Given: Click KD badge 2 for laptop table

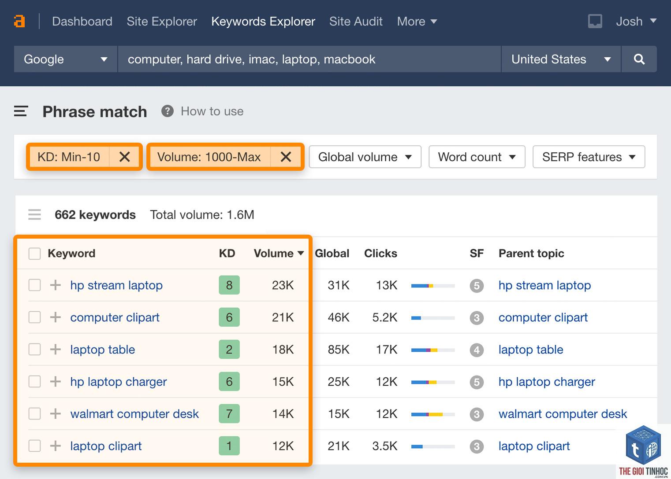Looking at the screenshot, I should [x=229, y=349].
